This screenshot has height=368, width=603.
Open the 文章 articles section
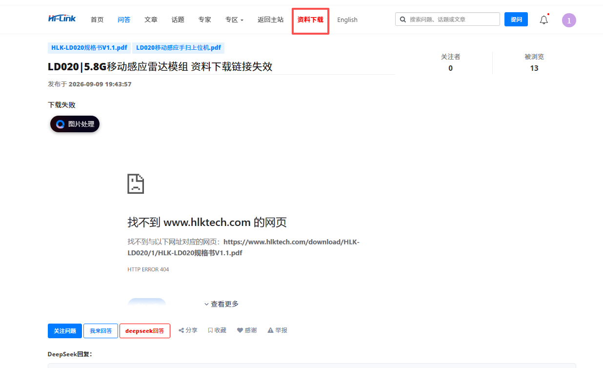pos(151,20)
